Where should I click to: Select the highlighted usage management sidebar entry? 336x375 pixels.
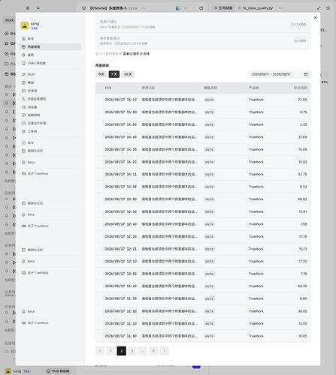click(50, 46)
